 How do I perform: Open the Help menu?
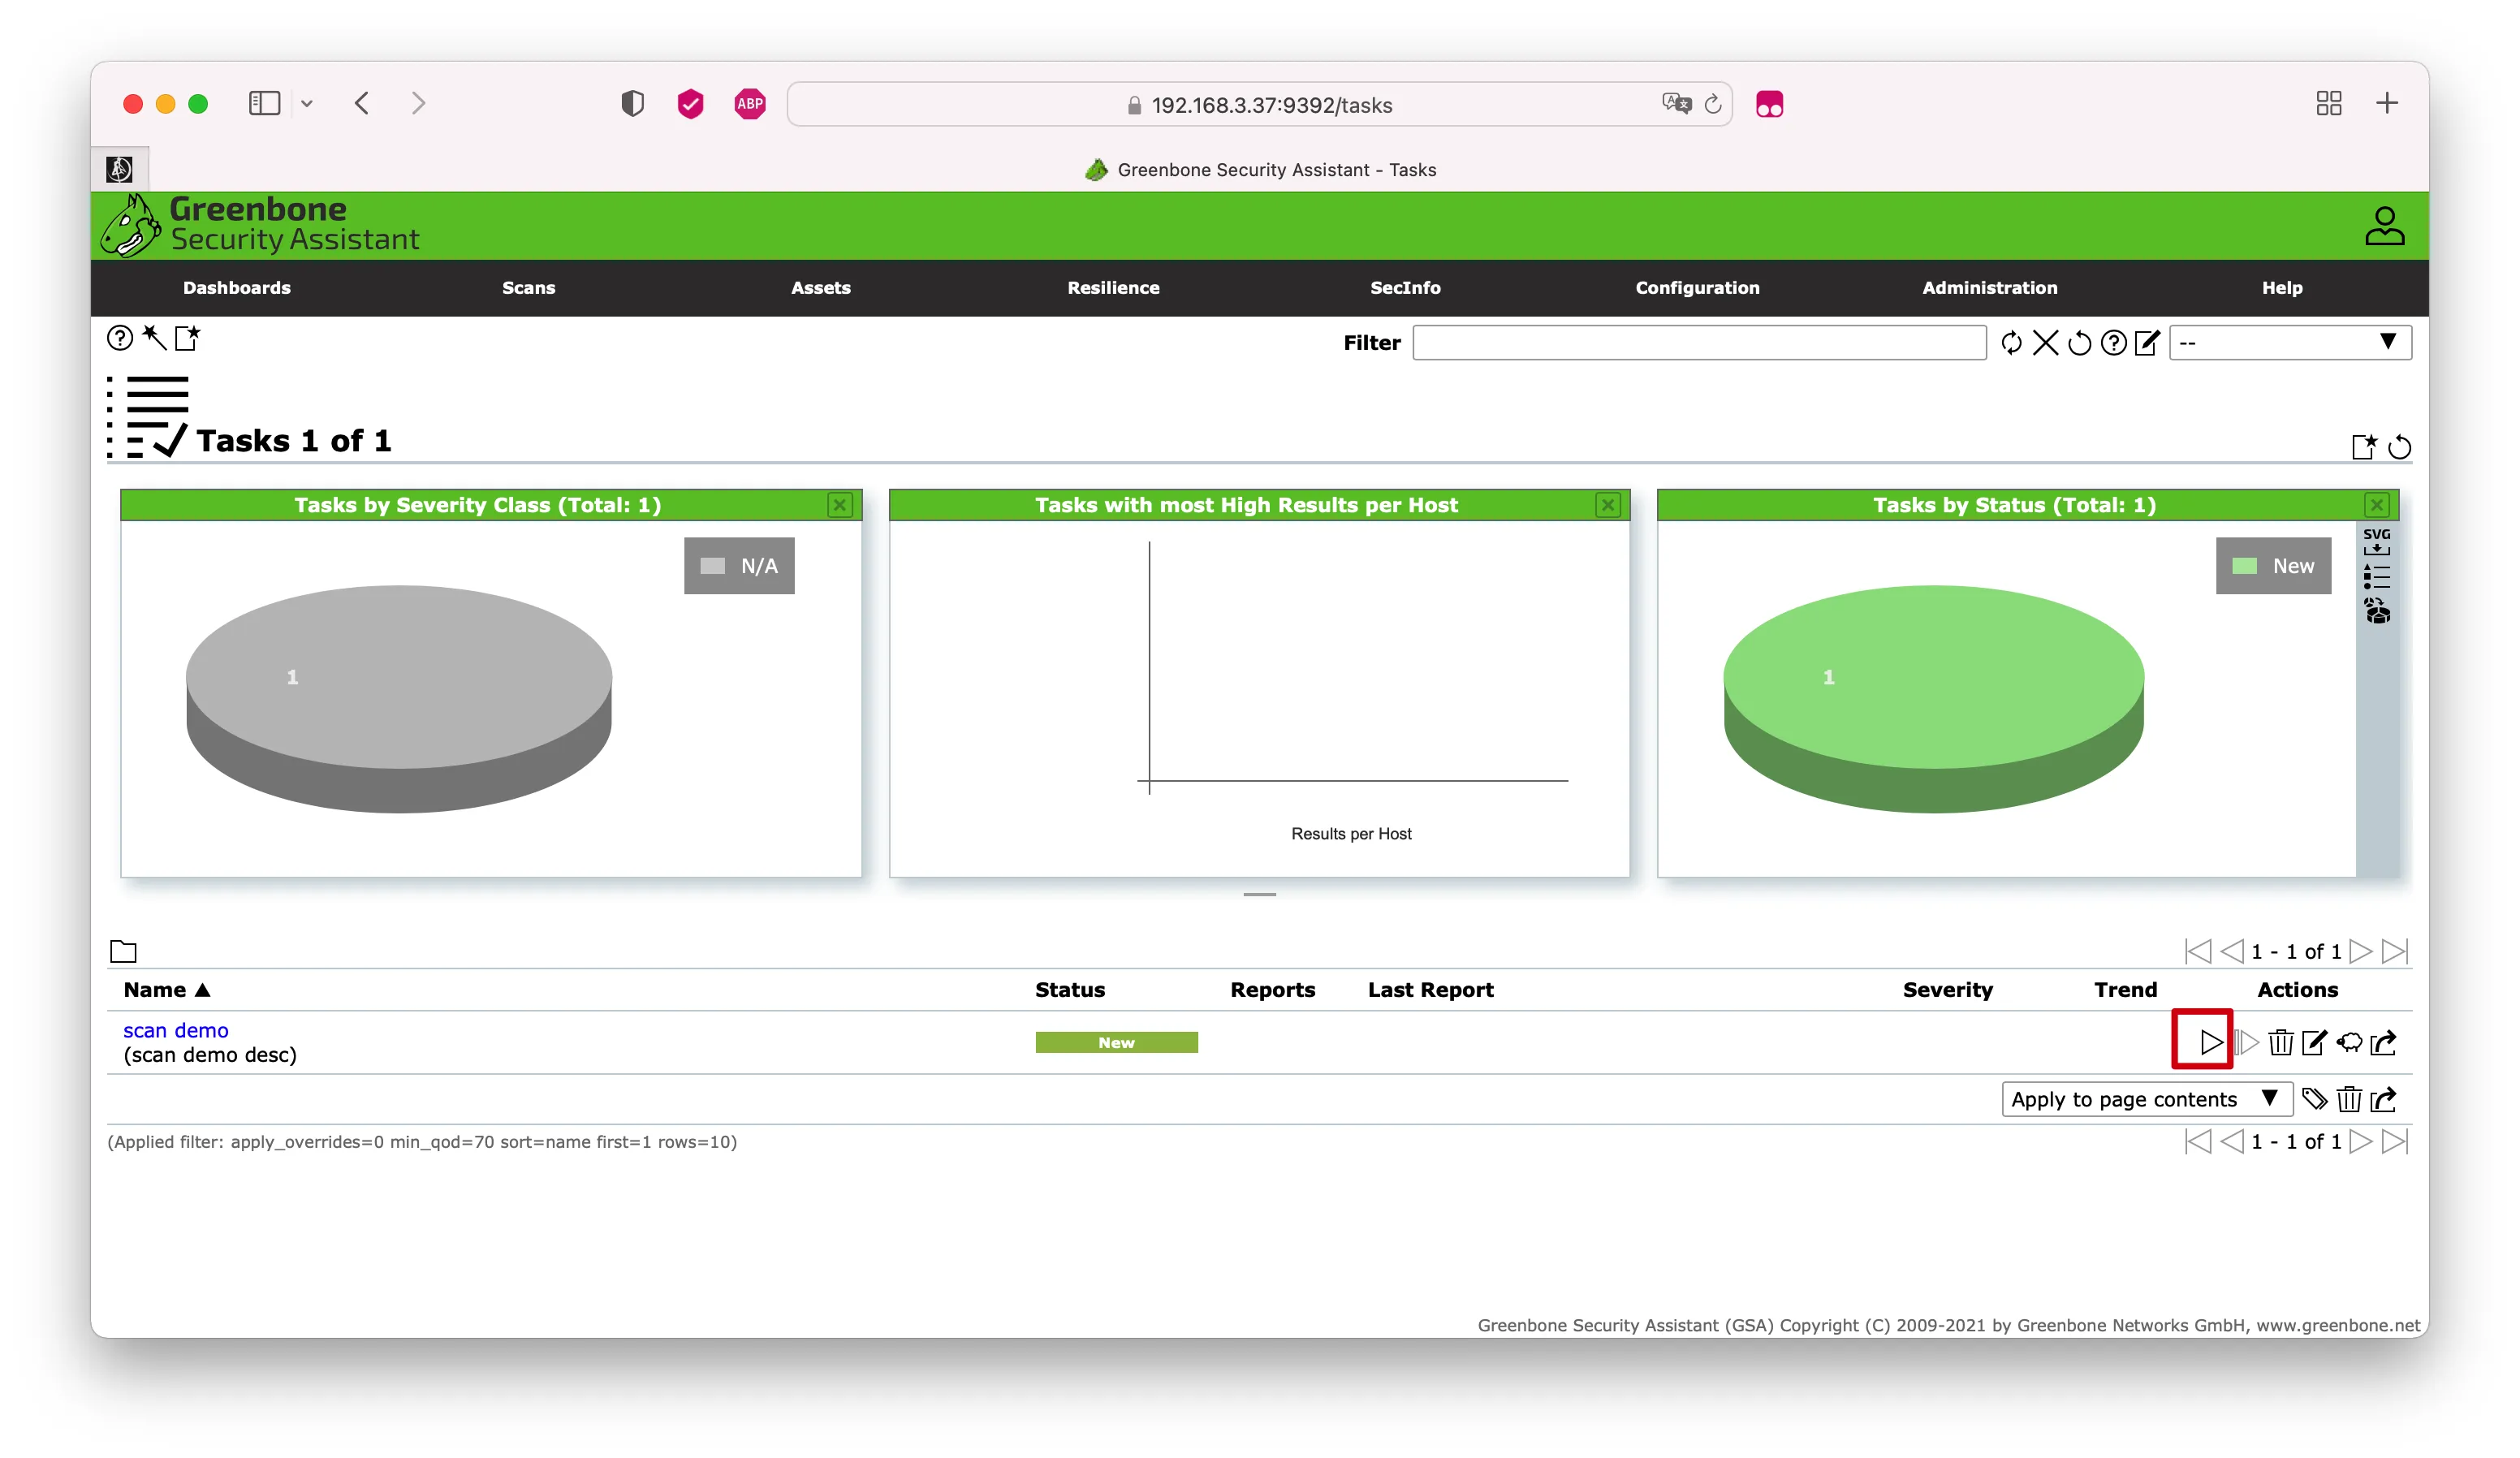tap(2282, 288)
